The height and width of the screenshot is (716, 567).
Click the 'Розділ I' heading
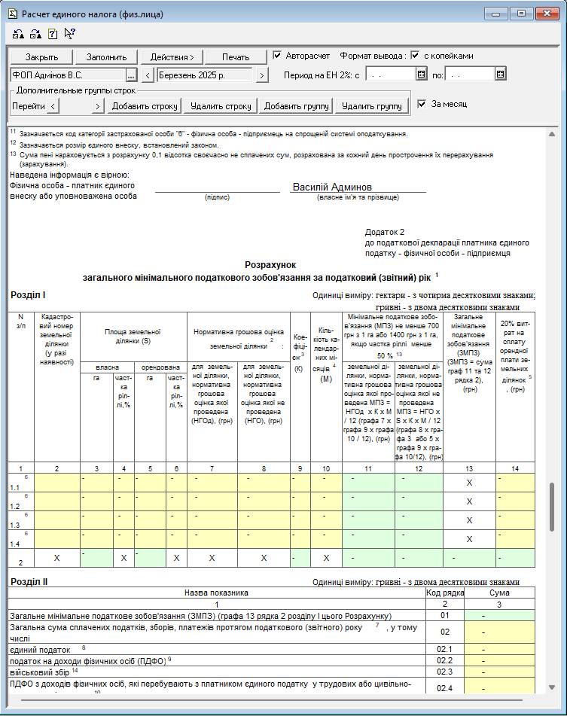pos(28,295)
